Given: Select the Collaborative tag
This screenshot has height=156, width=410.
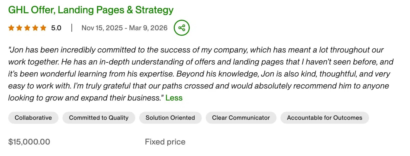Looking at the screenshot, I should tap(33, 117).
